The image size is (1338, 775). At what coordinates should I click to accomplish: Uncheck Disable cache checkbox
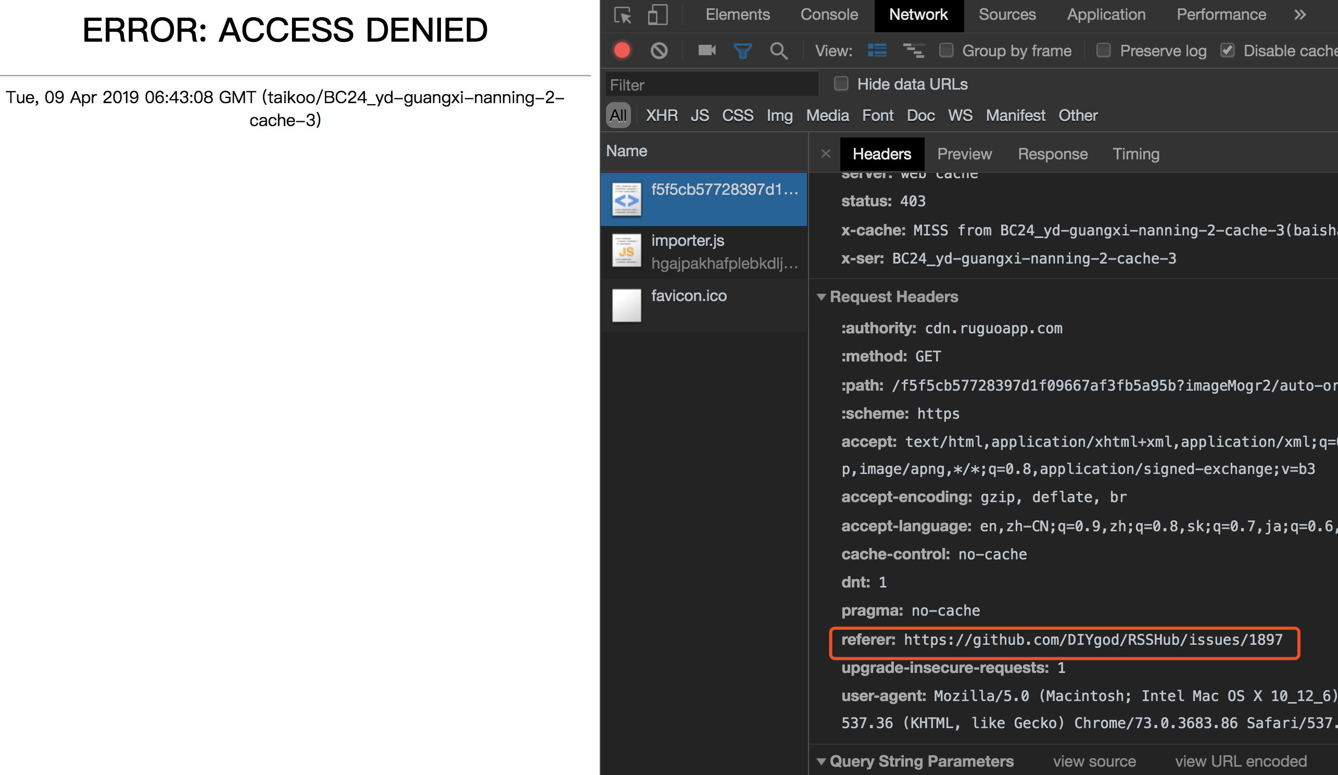tap(1227, 51)
